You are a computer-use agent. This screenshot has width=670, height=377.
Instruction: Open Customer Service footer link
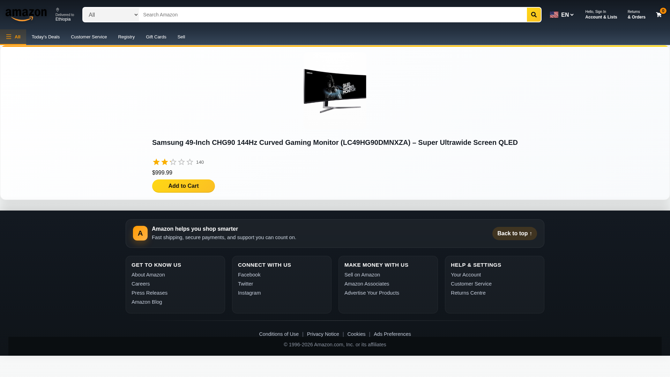pyautogui.click(x=471, y=284)
